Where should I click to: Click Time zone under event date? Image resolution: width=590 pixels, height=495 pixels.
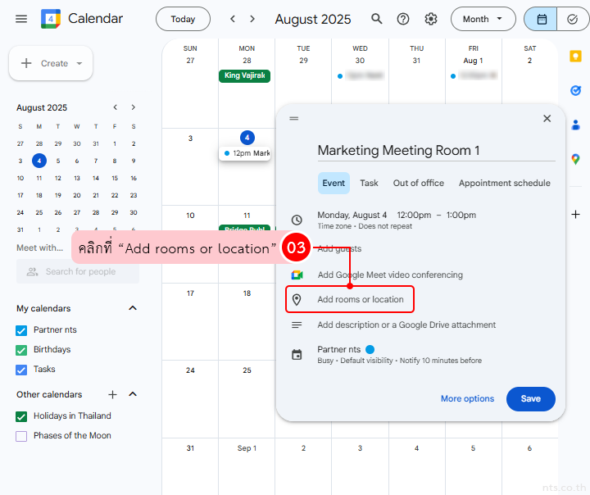click(334, 226)
